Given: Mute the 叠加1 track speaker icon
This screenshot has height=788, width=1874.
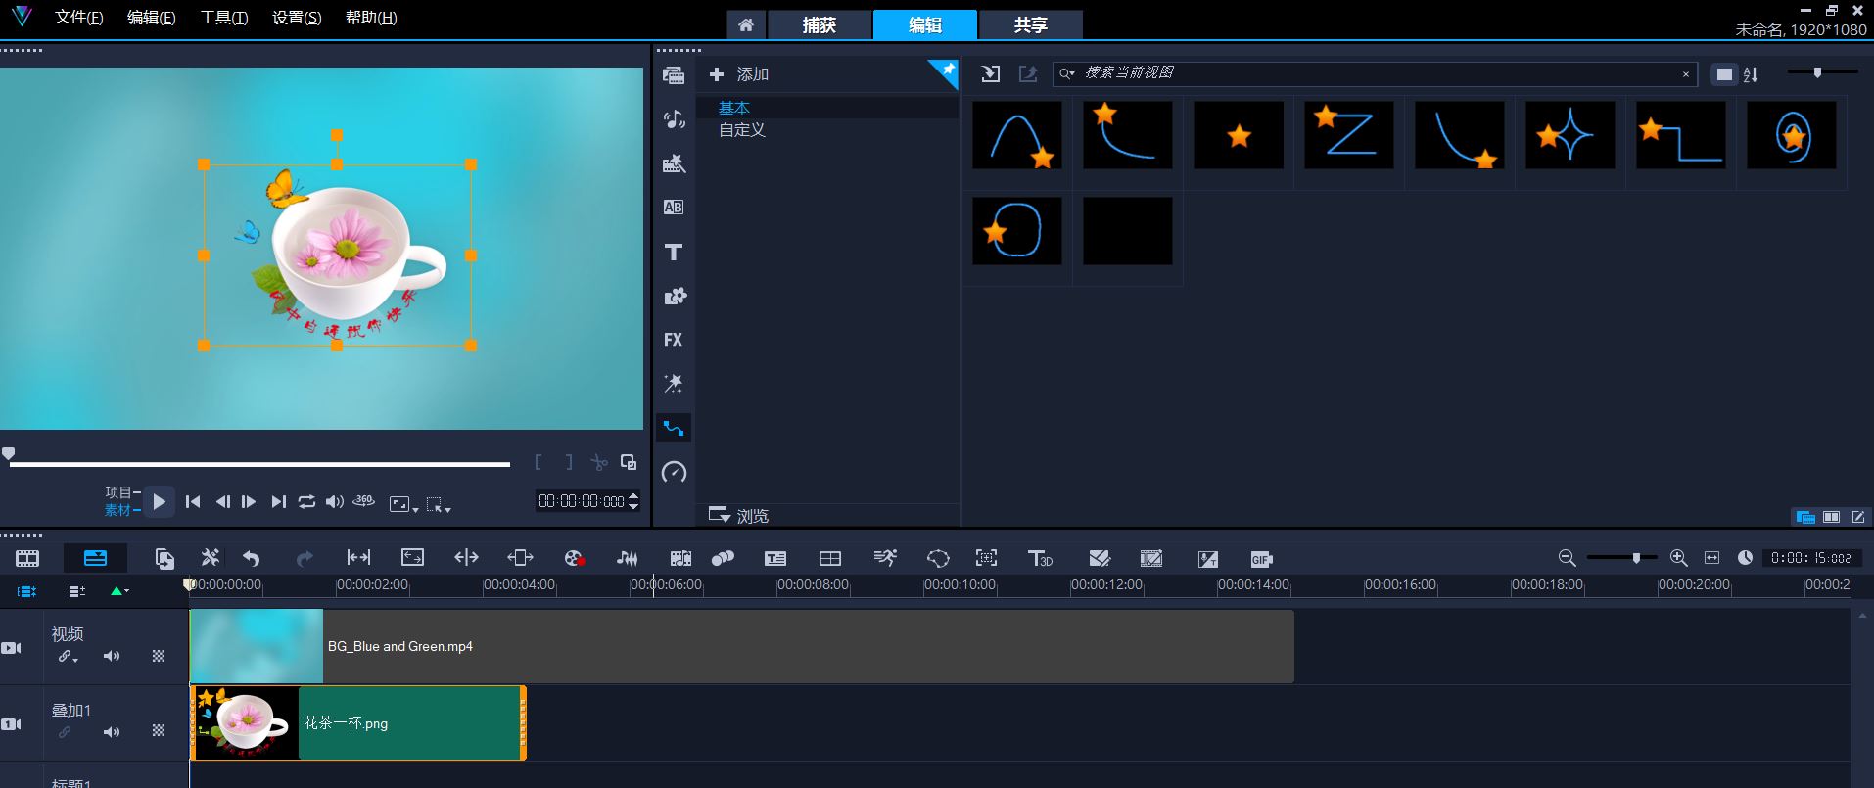Looking at the screenshot, I should pos(112,731).
